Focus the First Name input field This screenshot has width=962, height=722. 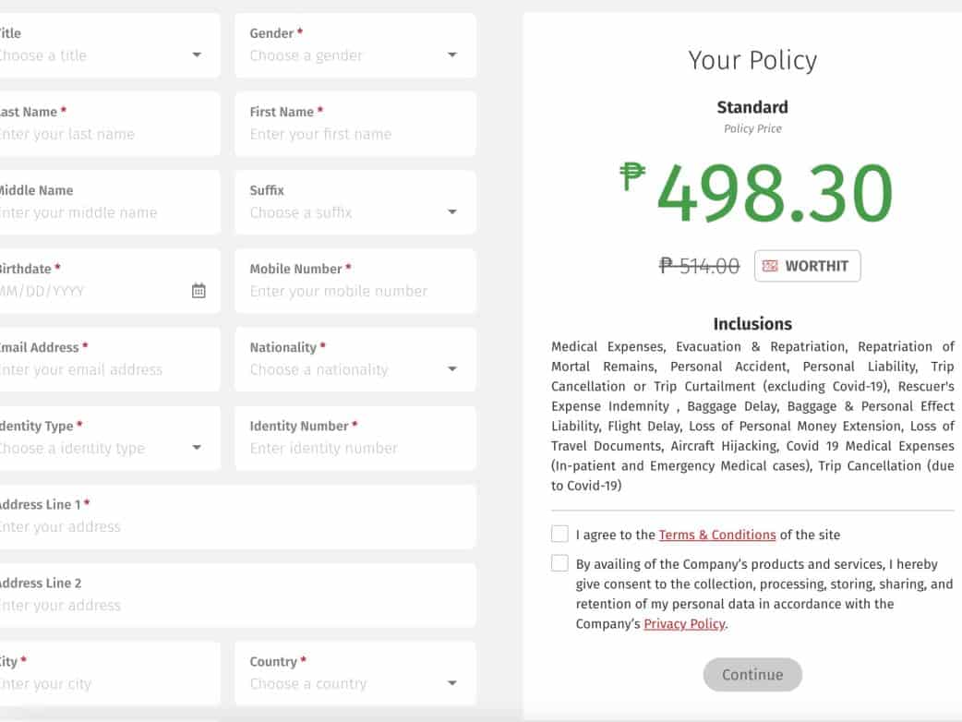tap(355, 134)
